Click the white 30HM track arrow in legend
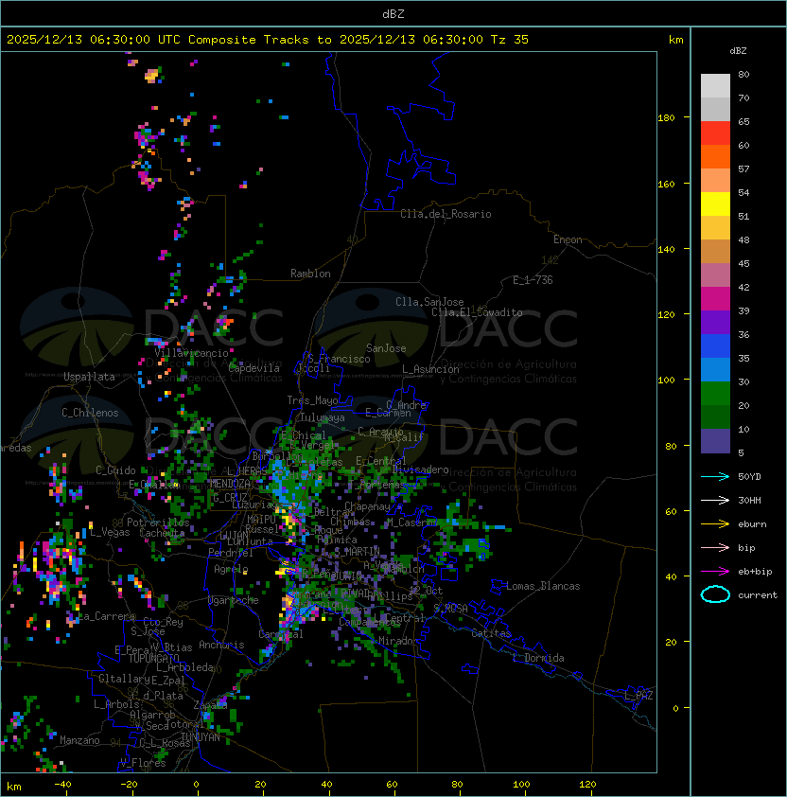 (715, 500)
